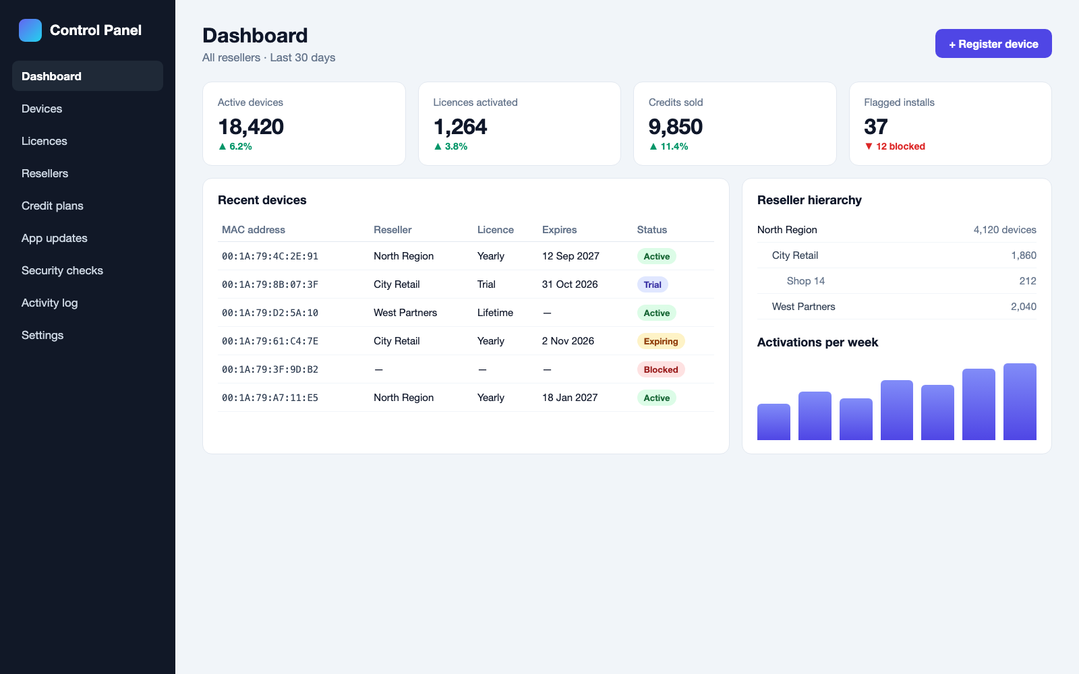The image size is (1079, 674).
Task: Sort by Reseller column header
Action: point(392,230)
